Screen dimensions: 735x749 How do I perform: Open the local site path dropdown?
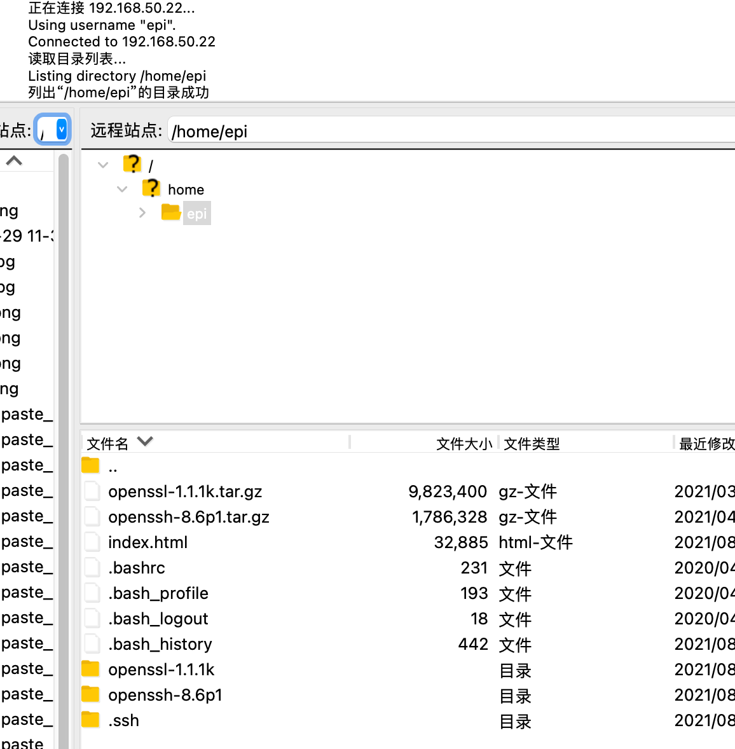click(62, 130)
